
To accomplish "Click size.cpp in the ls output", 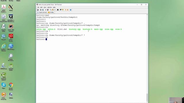I will coord(109,29).
